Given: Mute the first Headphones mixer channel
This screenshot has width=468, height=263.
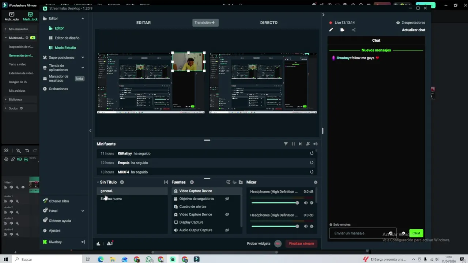Looking at the screenshot, I should coord(306,203).
